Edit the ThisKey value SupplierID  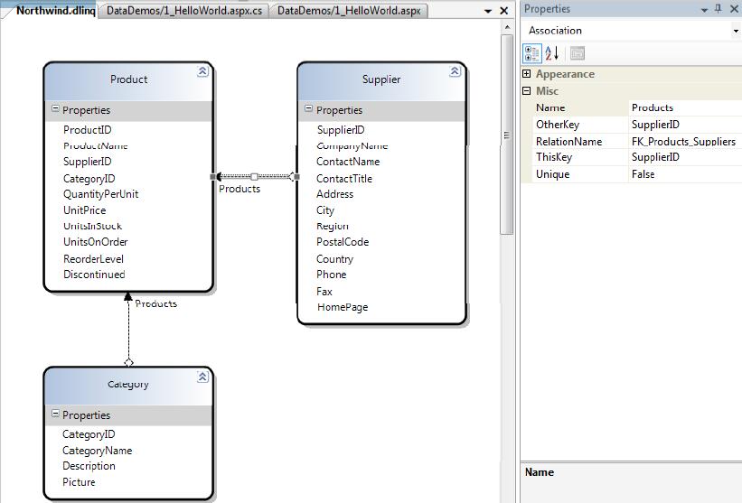pos(685,157)
